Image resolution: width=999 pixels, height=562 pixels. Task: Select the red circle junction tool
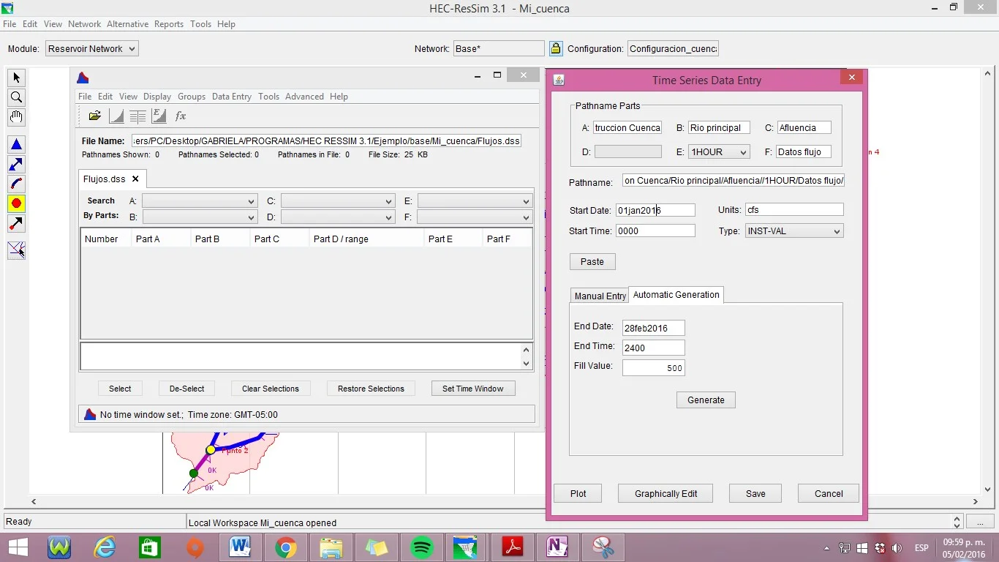[16, 203]
